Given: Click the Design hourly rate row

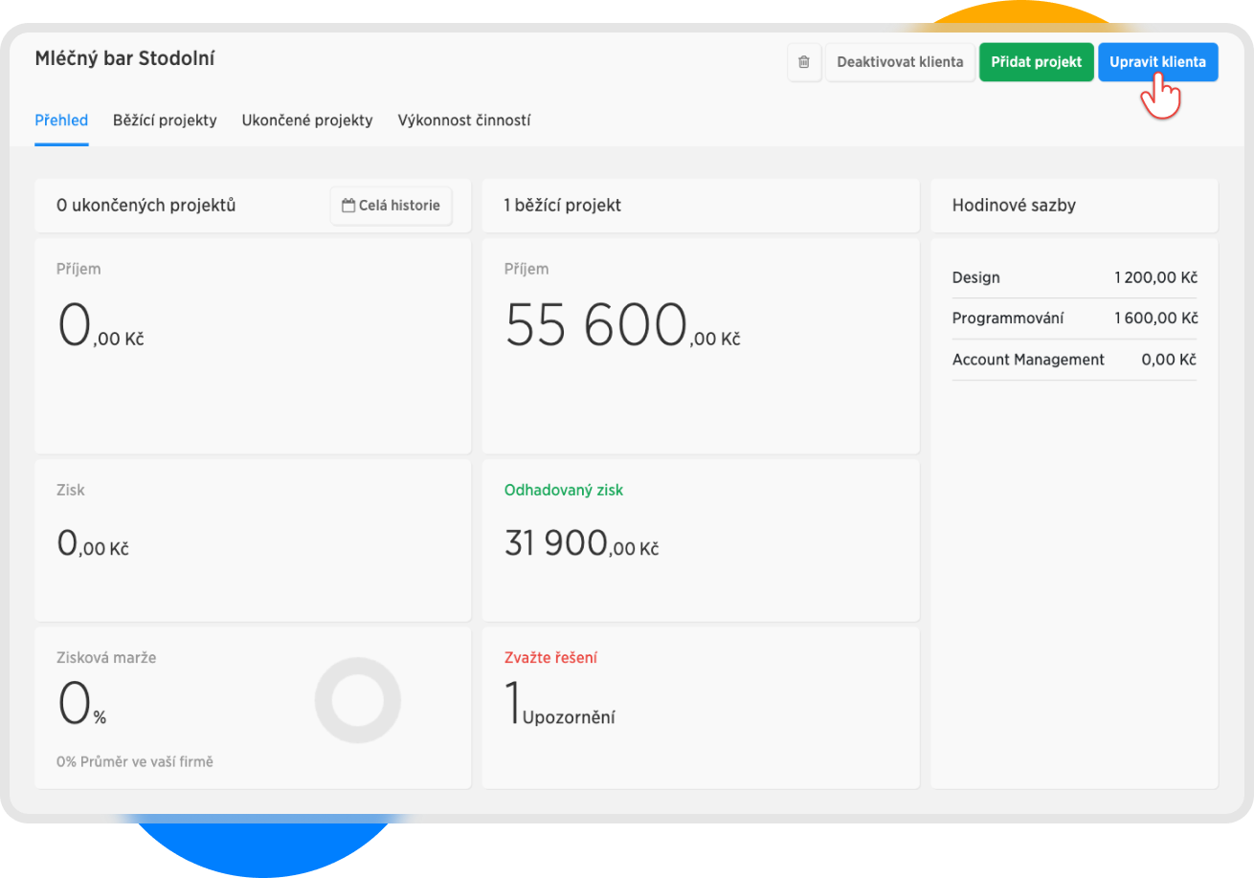Looking at the screenshot, I should point(1074,278).
